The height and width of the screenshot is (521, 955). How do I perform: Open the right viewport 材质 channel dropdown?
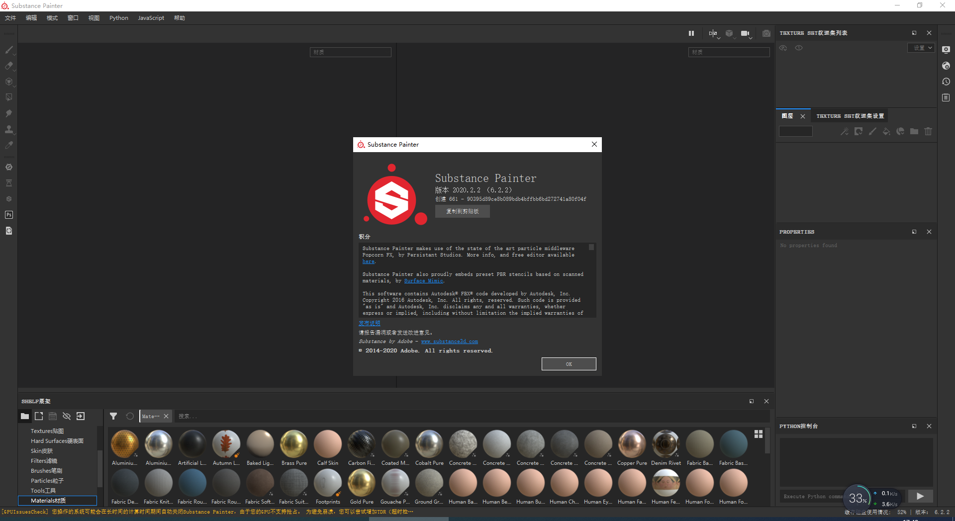click(729, 52)
